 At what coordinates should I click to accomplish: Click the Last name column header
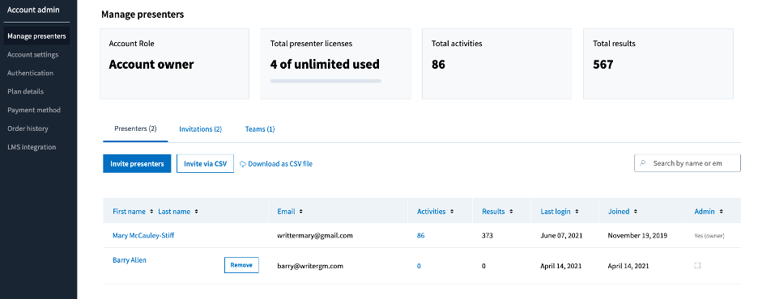174,211
